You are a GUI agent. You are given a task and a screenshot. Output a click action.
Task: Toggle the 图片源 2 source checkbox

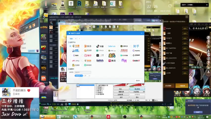96,91
